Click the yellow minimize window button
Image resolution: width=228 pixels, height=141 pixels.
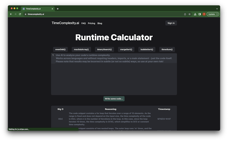[14, 8]
